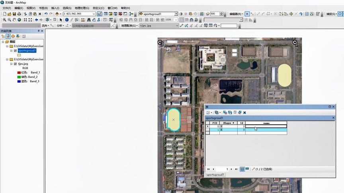The height and width of the screenshot is (193, 344).
Task: Delete selected rows in table window
Action: point(244,112)
